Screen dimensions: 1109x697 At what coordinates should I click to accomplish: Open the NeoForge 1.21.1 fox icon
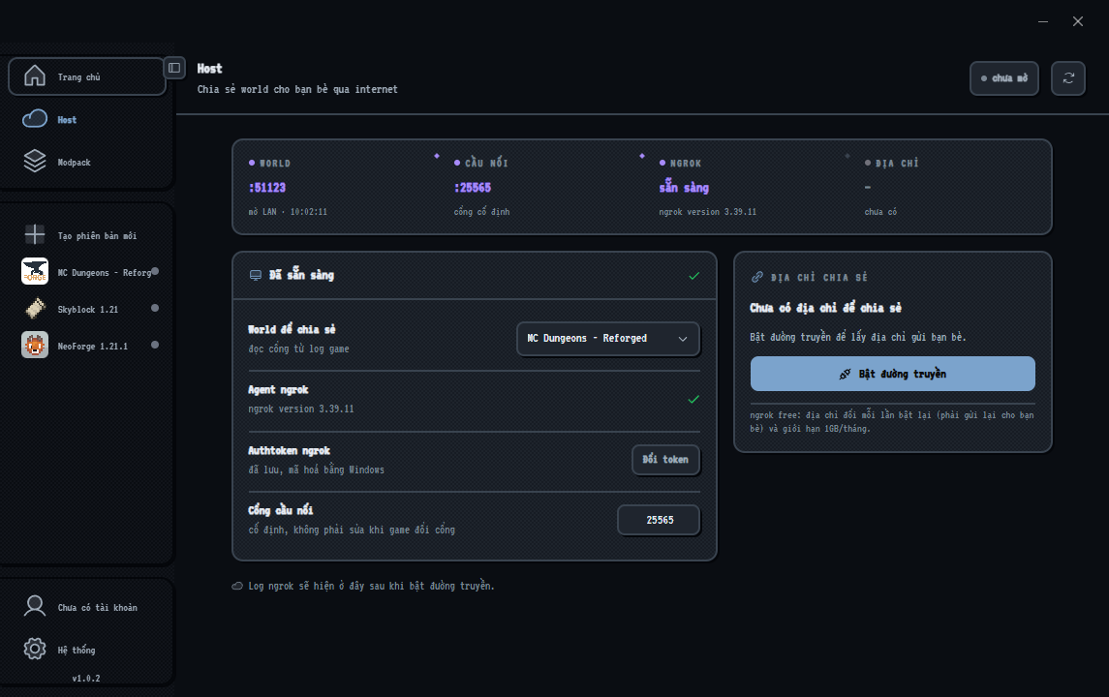pyautogui.click(x=35, y=345)
